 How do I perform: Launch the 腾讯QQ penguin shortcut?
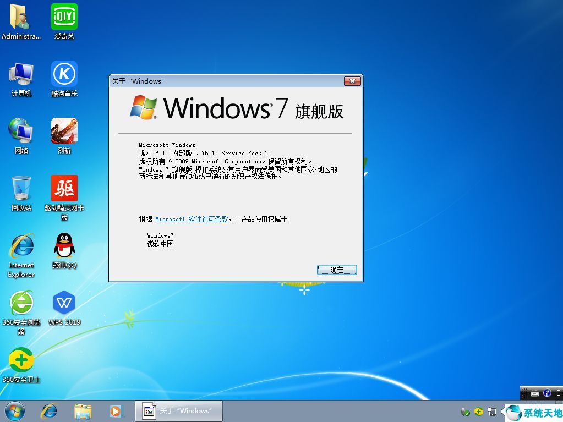click(64, 251)
